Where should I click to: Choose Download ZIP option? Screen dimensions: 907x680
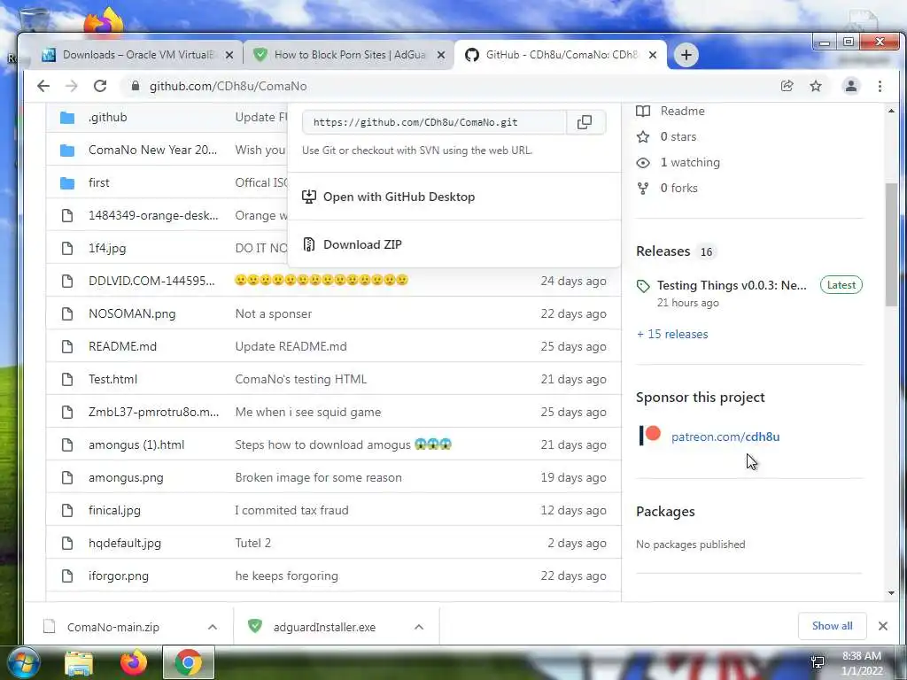362,244
